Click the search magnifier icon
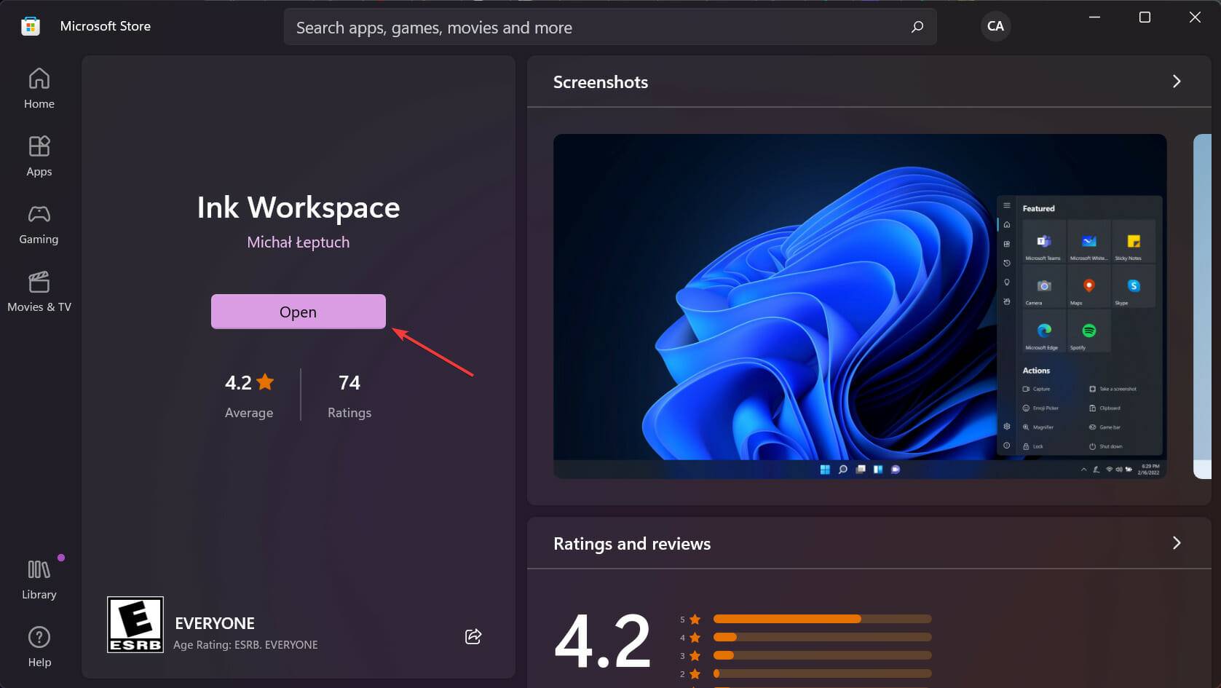The width and height of the screenshot is (1221, 688). tap(917, 26)
